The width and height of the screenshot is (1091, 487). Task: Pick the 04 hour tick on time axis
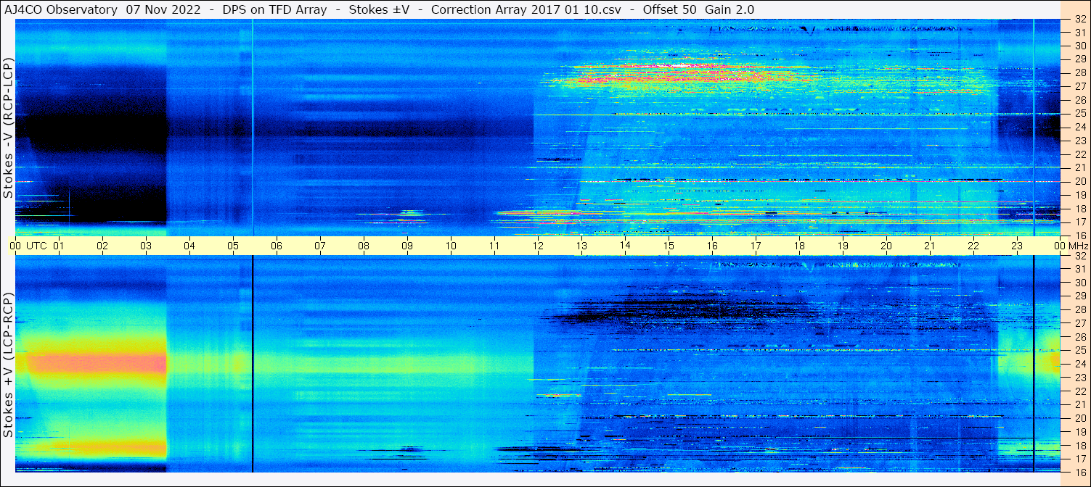(189, 246)
